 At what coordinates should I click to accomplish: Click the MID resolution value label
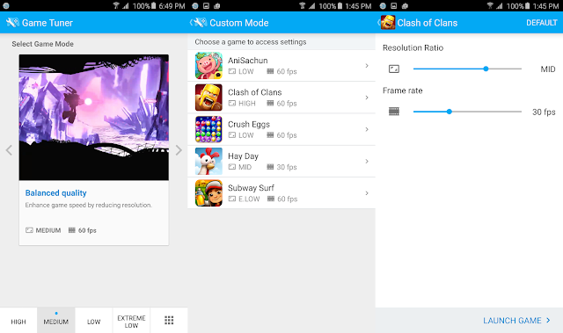tap(548, 69)
